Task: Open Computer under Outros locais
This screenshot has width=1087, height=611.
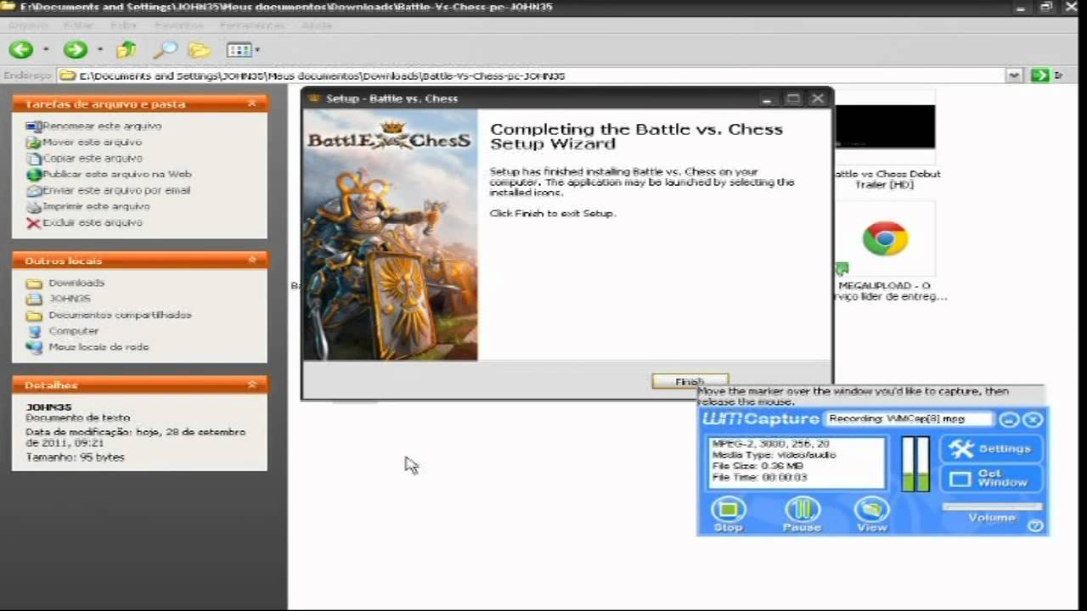Action: point(74,331)
